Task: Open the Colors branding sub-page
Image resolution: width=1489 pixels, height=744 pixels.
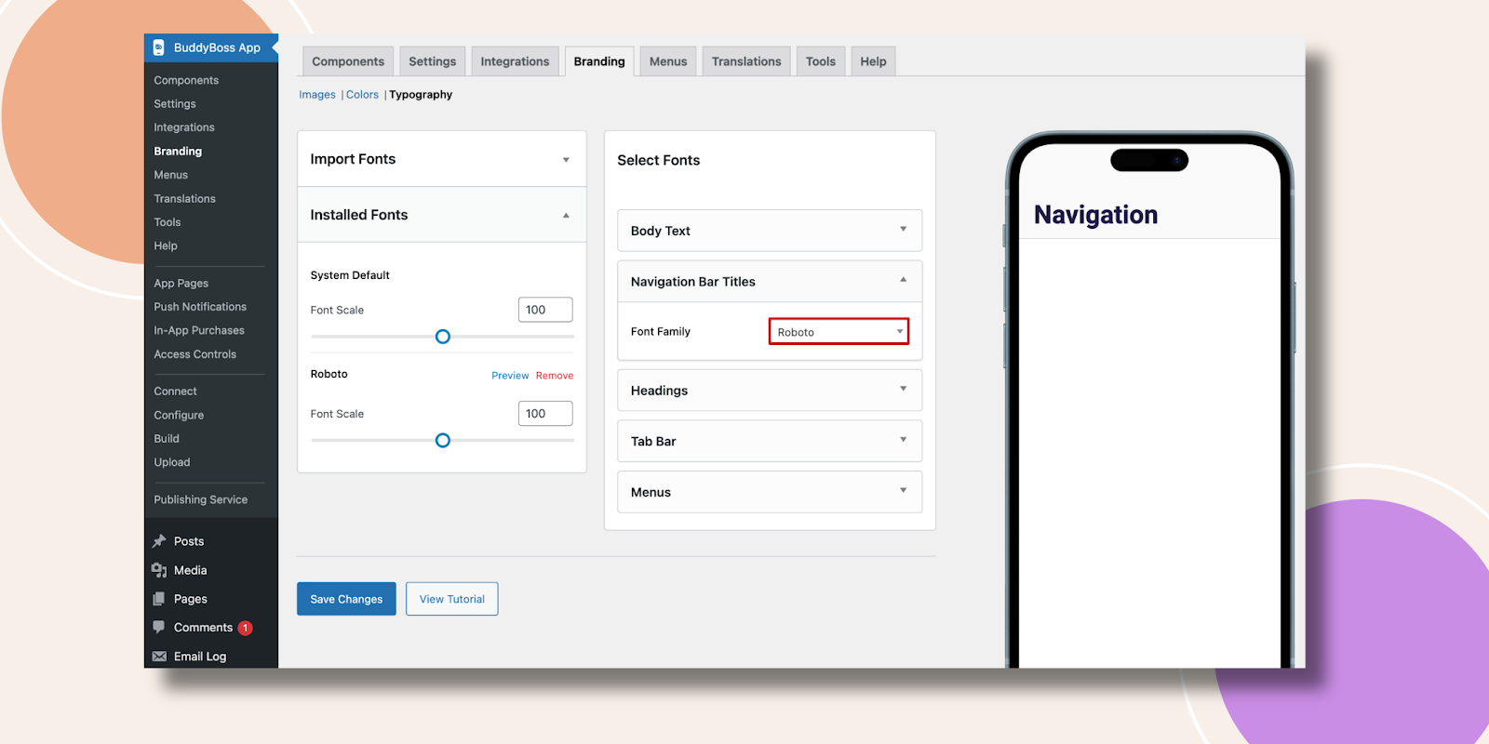Action: pyautogui.click(x=362, y=95)
